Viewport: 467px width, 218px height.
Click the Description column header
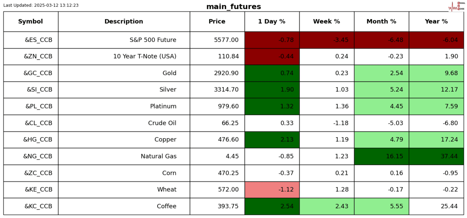tap(124, 22)
